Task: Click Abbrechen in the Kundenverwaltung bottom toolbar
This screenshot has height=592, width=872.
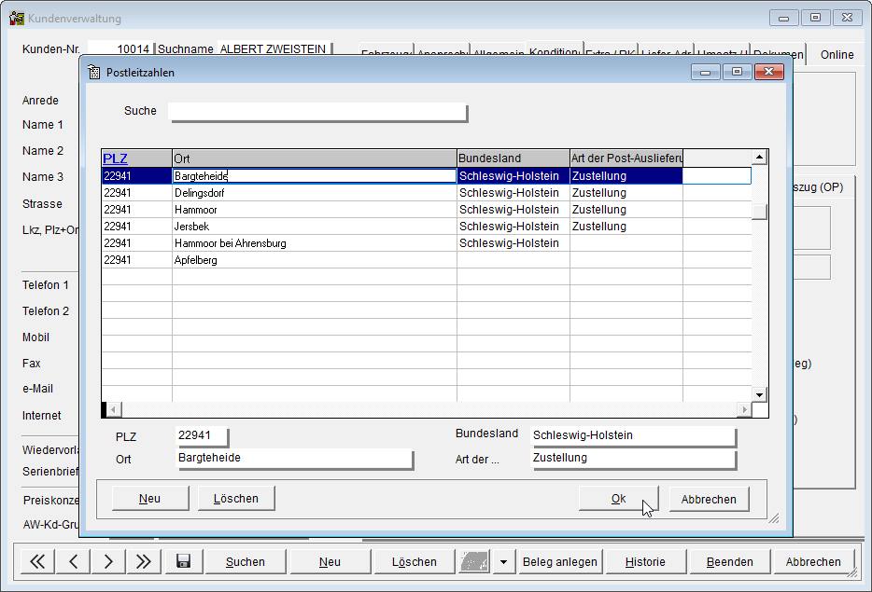Action: pyautogui.click(x=813, y=561)
